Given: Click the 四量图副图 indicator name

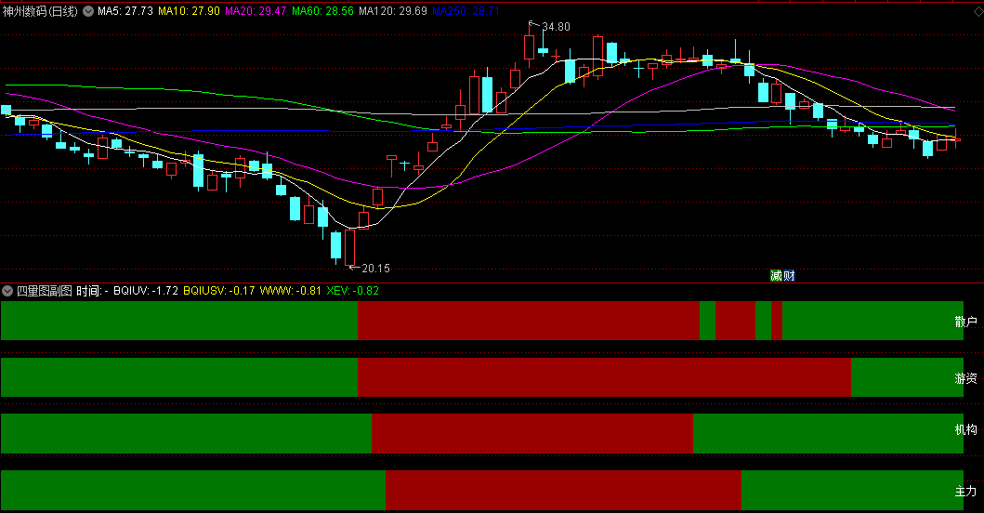Looking at the screenshot, I should (44, 291).
